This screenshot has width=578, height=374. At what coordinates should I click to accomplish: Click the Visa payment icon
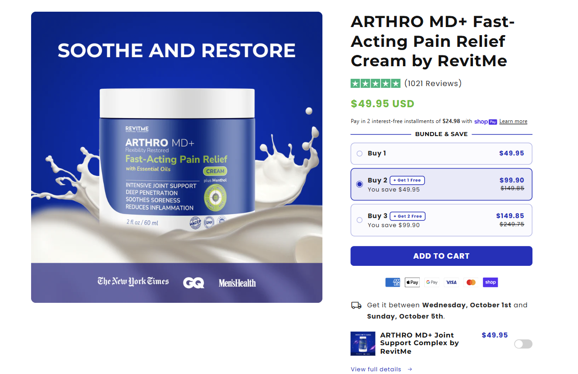451,283
